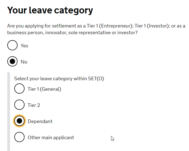Choose the Tier 2 radio button

coord(19,105)
